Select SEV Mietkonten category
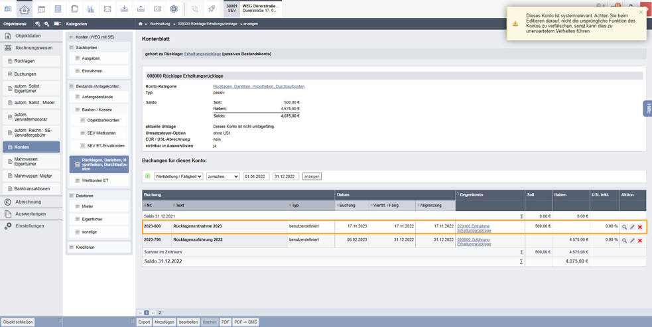The width and height of the screenshot is (652, 327). pos(99,133)
